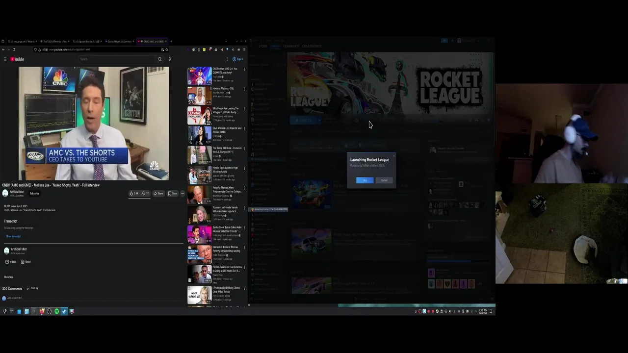
Task: Open the Steam COMMUNITY nav item
Action: point(291,46)
